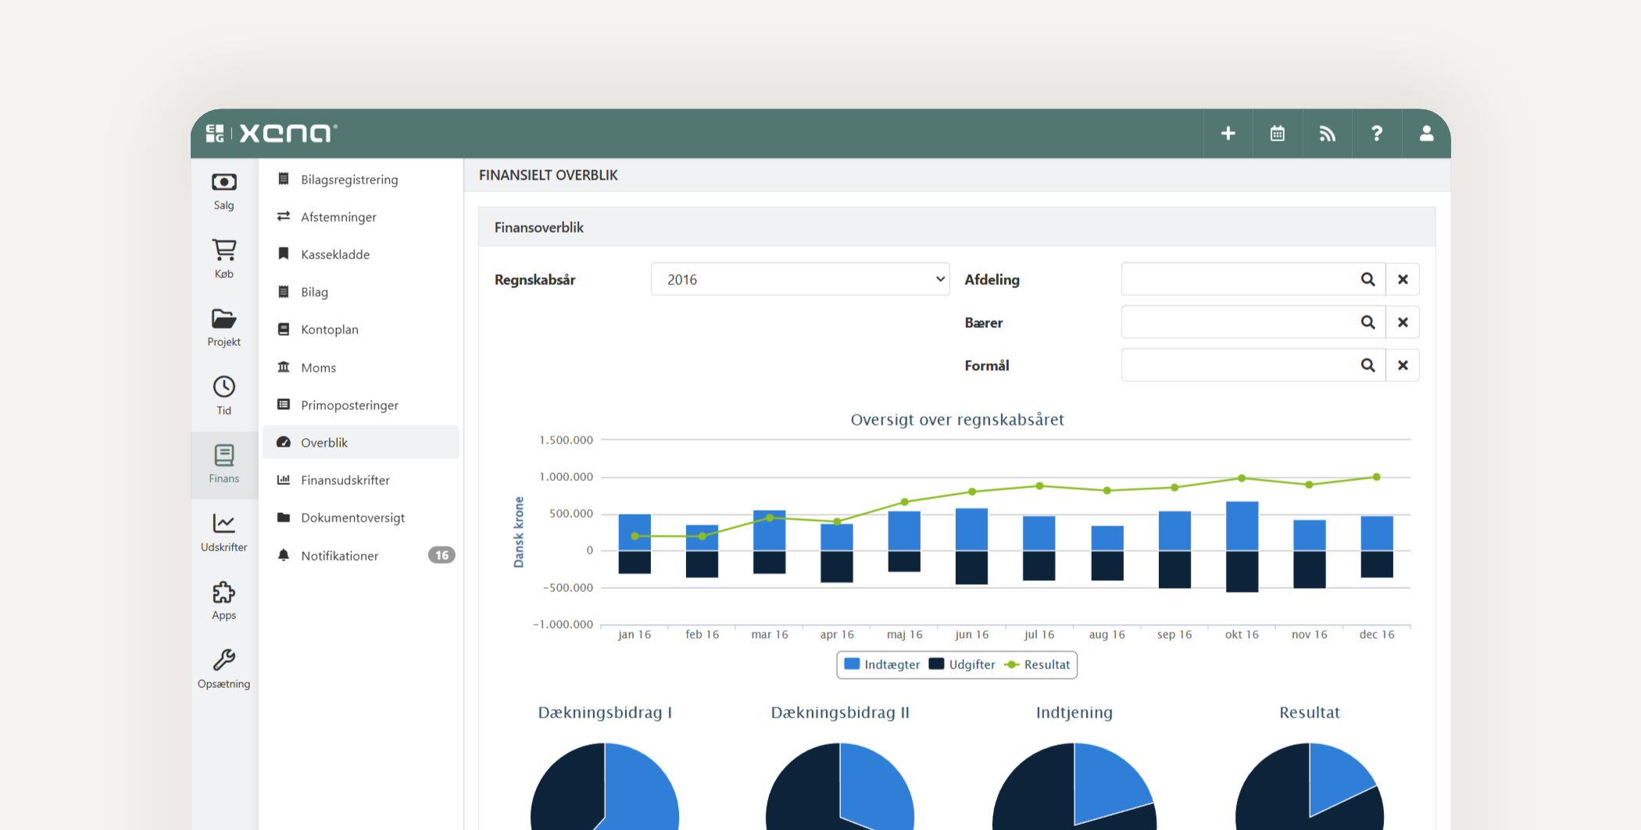This screenshot has width=1641, height=830.
Task: Click the Indtjening pie chart
Action: click(x=1074, y=786)
